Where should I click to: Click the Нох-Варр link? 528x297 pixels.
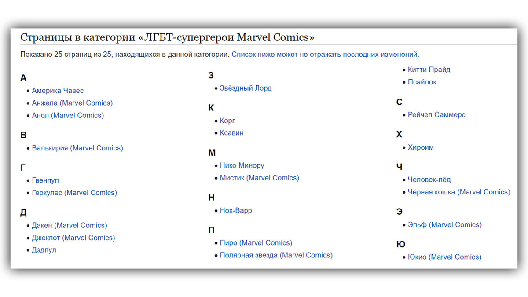tap(236, 210)
